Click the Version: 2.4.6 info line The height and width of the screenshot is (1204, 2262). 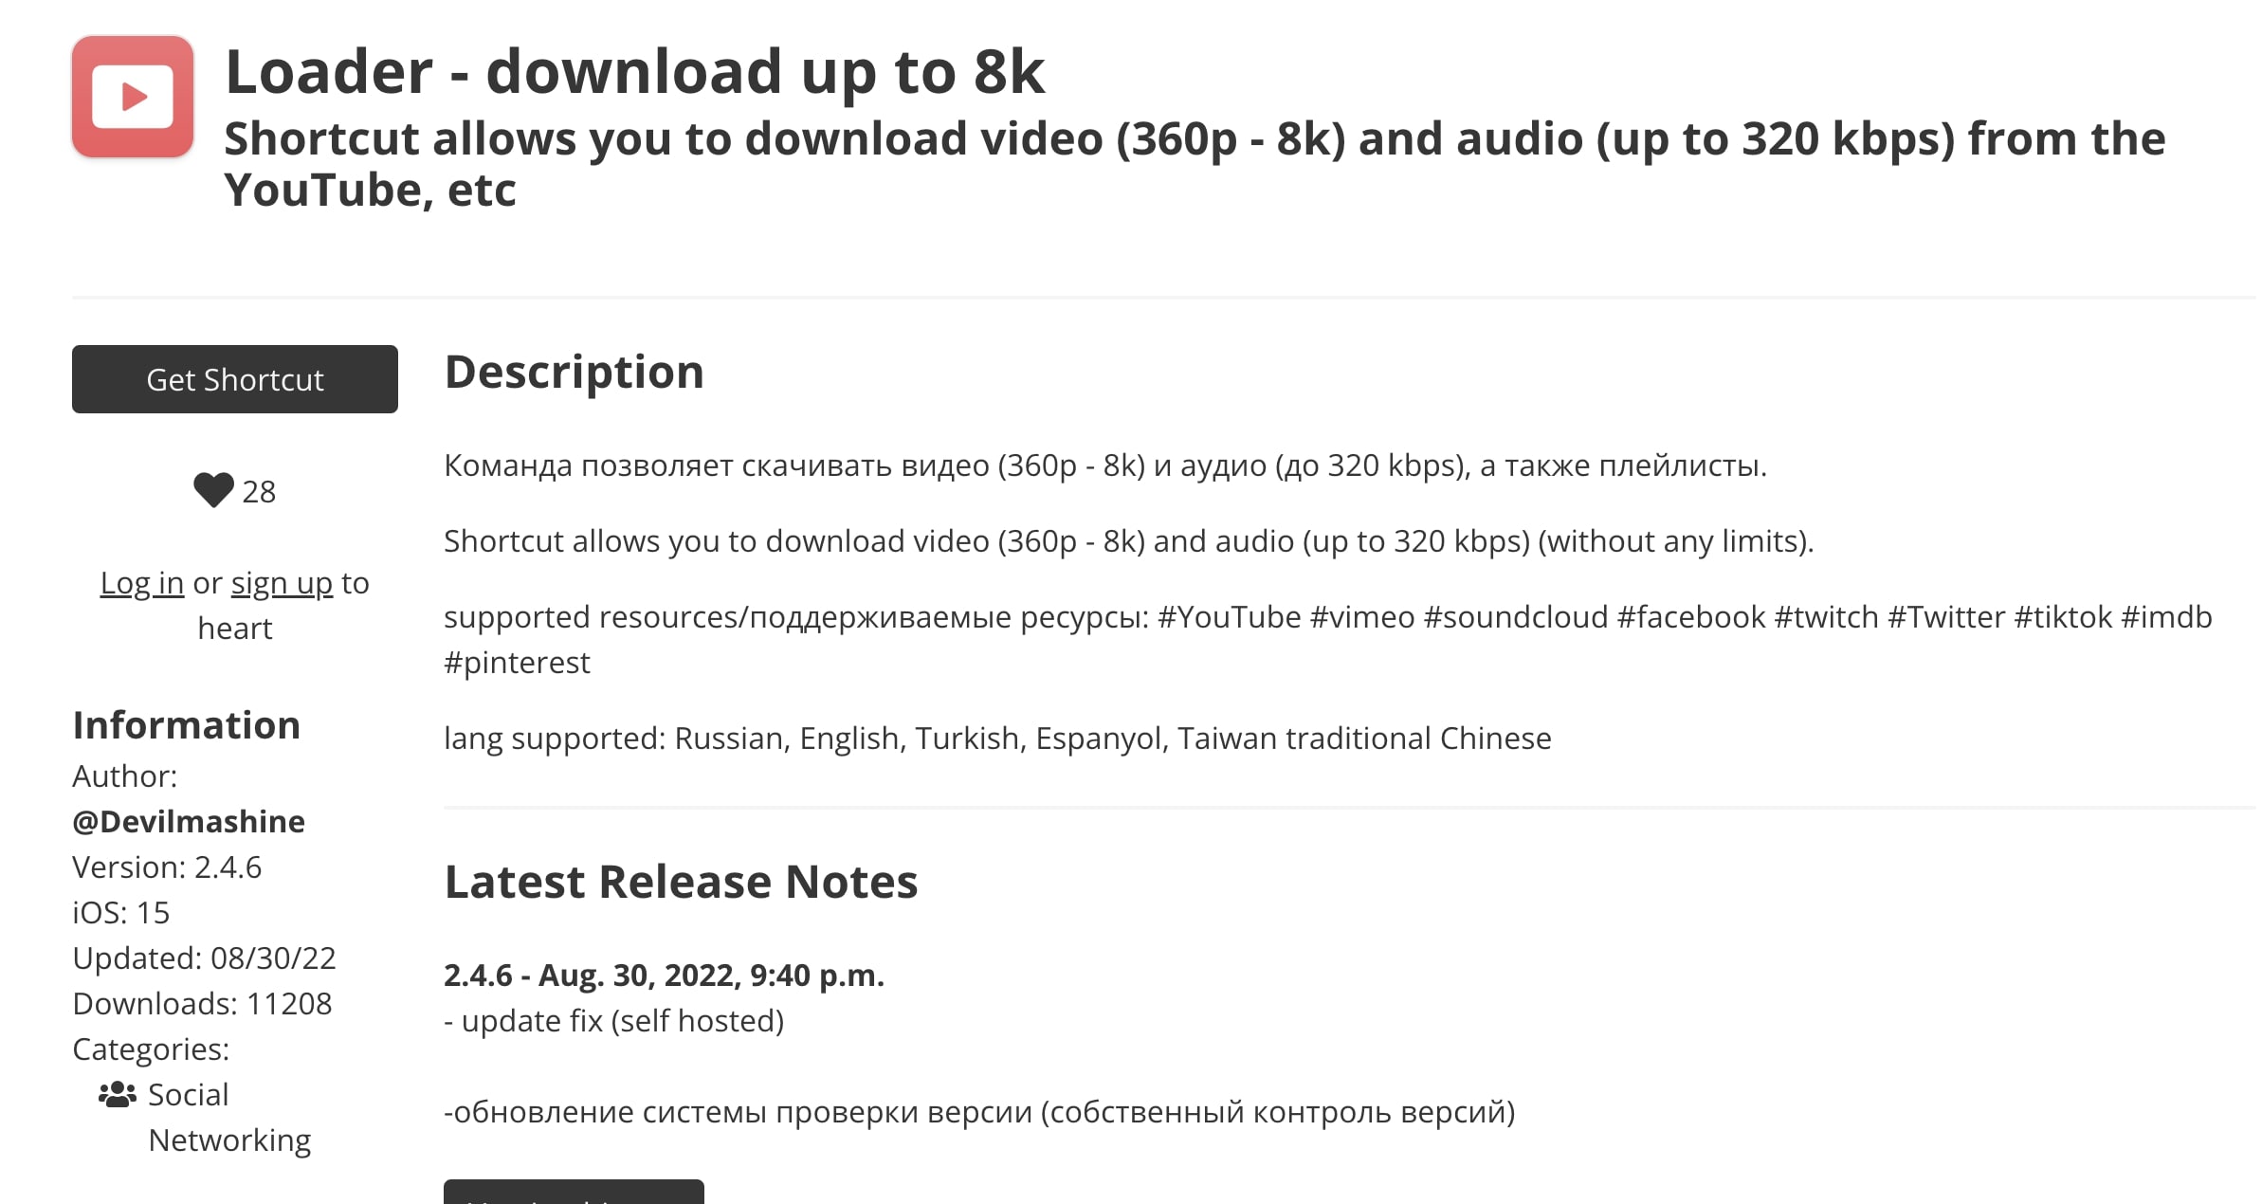167,867
